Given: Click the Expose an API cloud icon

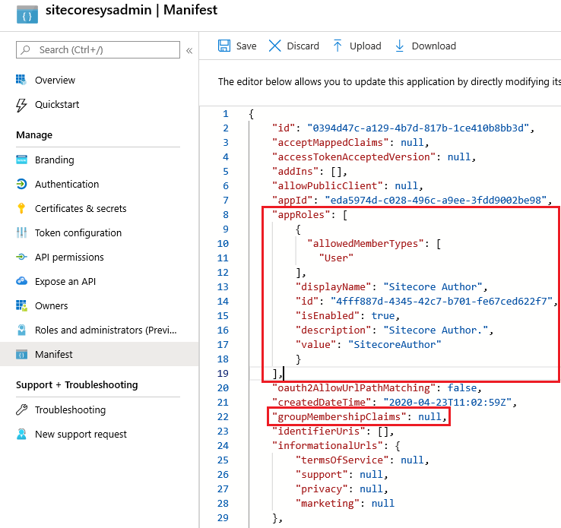Looking at the screenshot, I should click(x=21, y=281).
